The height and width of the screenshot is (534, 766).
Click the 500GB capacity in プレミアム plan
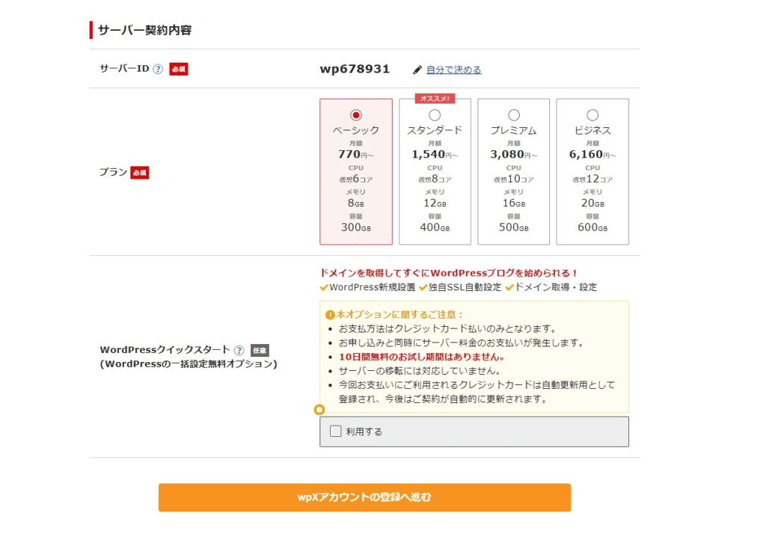coord(514,227)
